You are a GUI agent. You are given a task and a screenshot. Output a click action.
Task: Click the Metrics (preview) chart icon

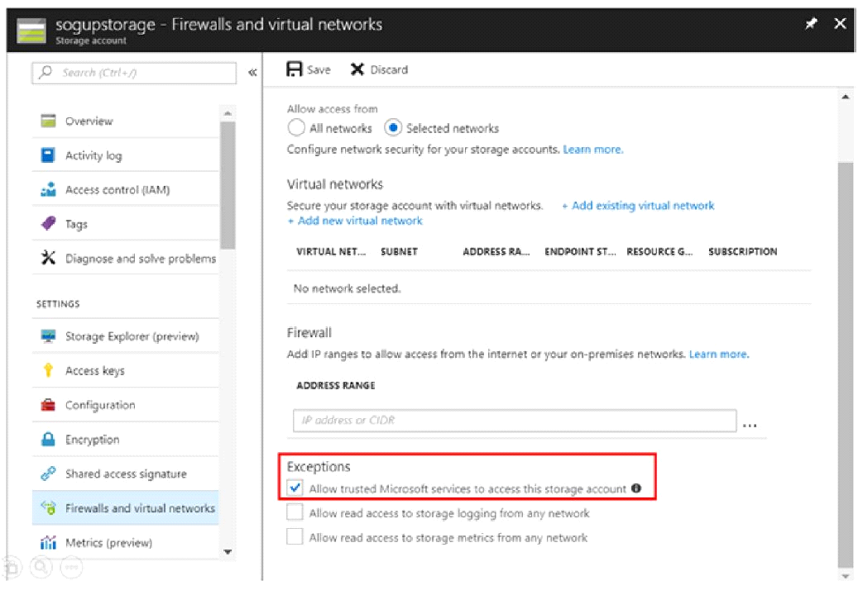click(49, 543)
